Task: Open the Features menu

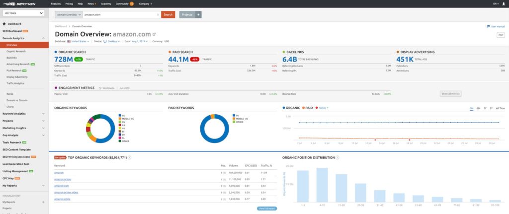Action: coord(56,4)
